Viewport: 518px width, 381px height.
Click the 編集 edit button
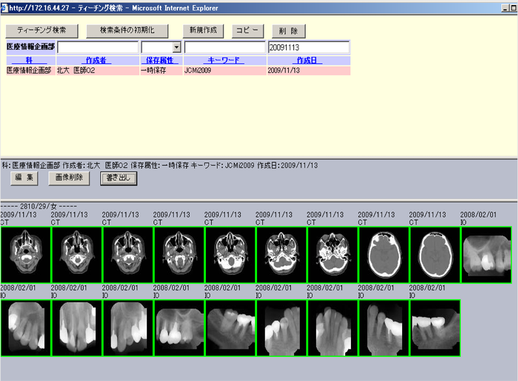28,177
